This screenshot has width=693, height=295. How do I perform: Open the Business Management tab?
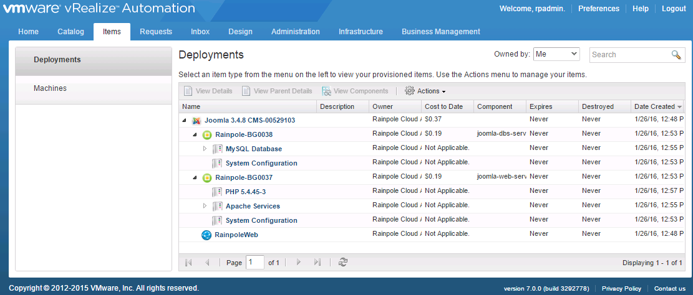(440, 32)
